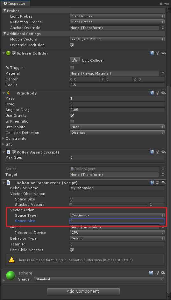Open Behavior Parameters help reference icon
The image size is (171, 300).
152,183
